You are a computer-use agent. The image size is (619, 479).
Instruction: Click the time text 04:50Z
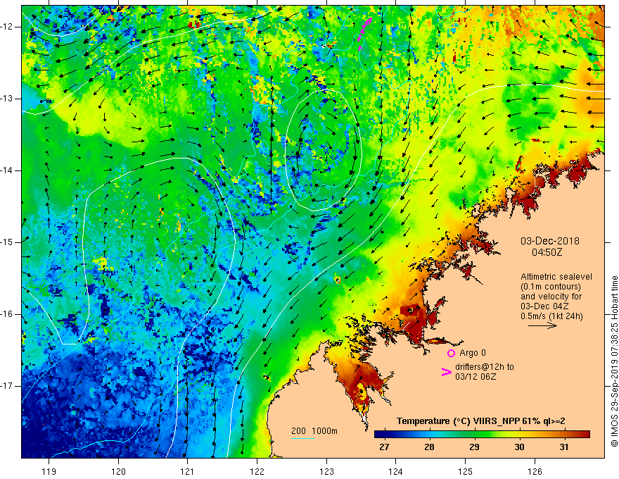point(547,251)
